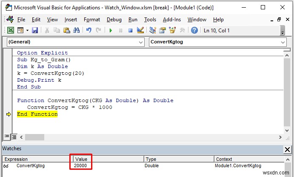Click the watch value 20000

80,166
